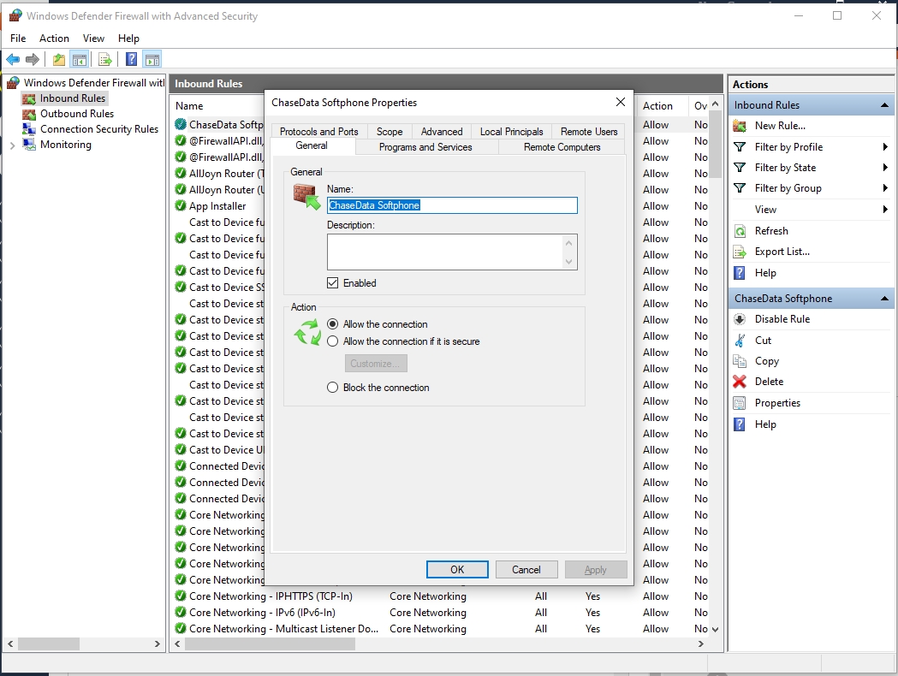Click the Outbound Rules tree icon
The width and height of the screenshot is (898, 676).
coord(28,114)
